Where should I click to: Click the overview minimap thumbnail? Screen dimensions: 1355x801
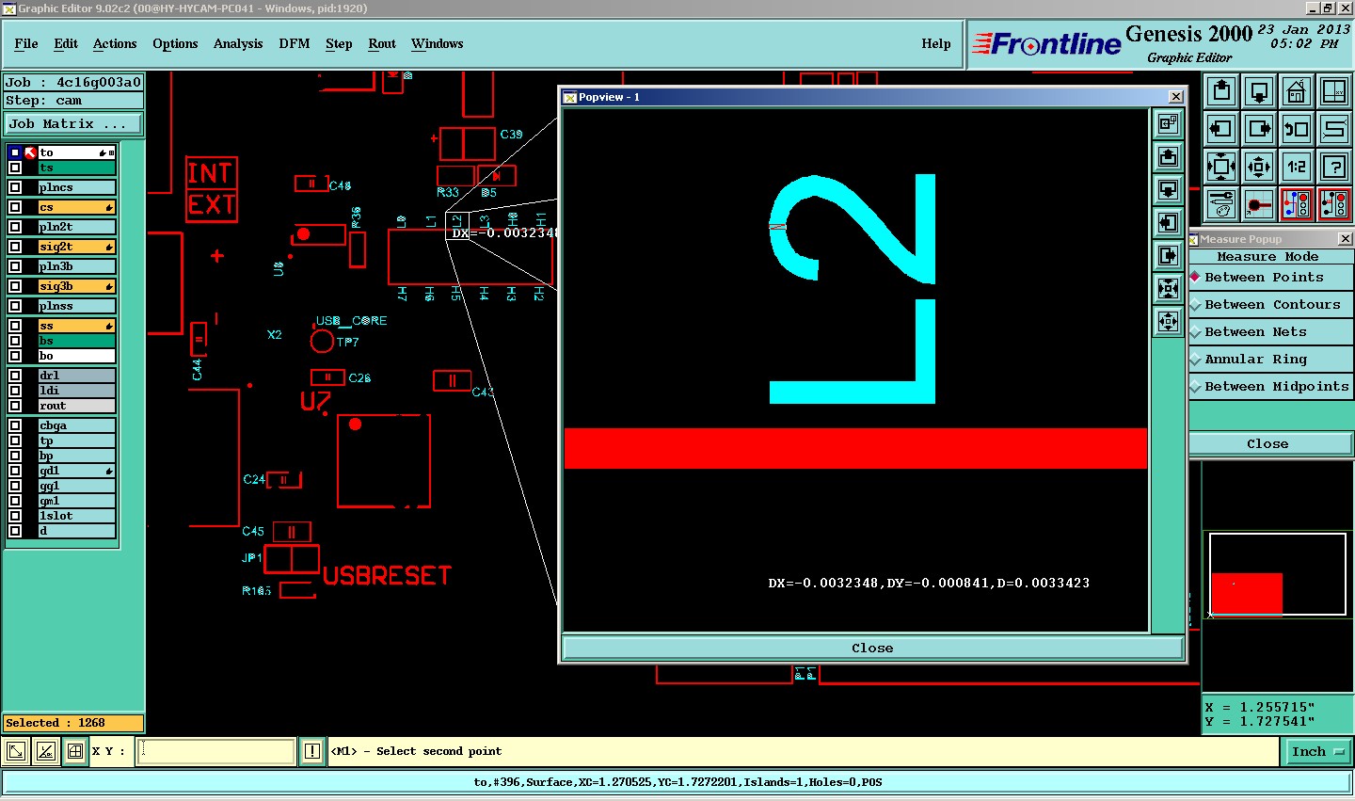click(1277, 575)
